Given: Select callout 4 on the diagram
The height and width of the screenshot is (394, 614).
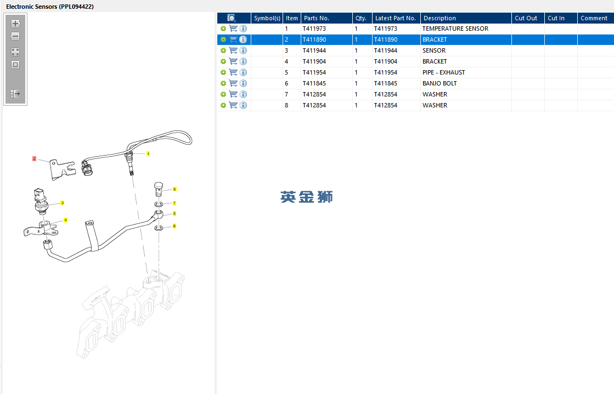Looking at the screenshot, I should (65, 220).
